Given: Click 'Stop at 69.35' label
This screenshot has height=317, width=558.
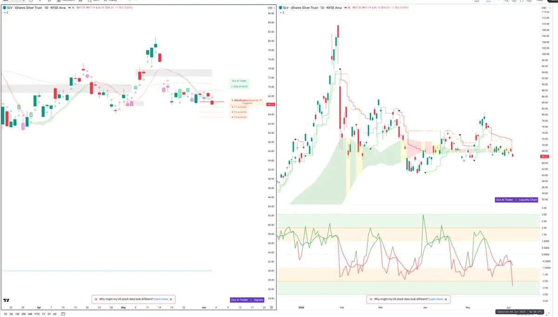Looking at the screenshot, I should (x=239, y=86).
